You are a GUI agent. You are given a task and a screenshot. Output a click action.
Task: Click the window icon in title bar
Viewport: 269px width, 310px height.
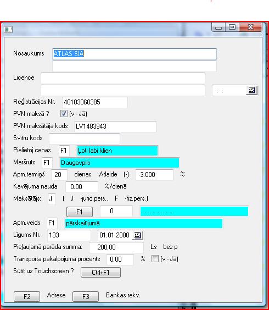(8, 30)
